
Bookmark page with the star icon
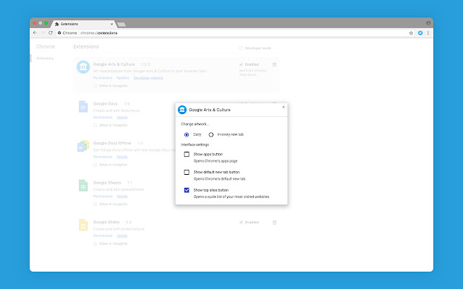411,33
